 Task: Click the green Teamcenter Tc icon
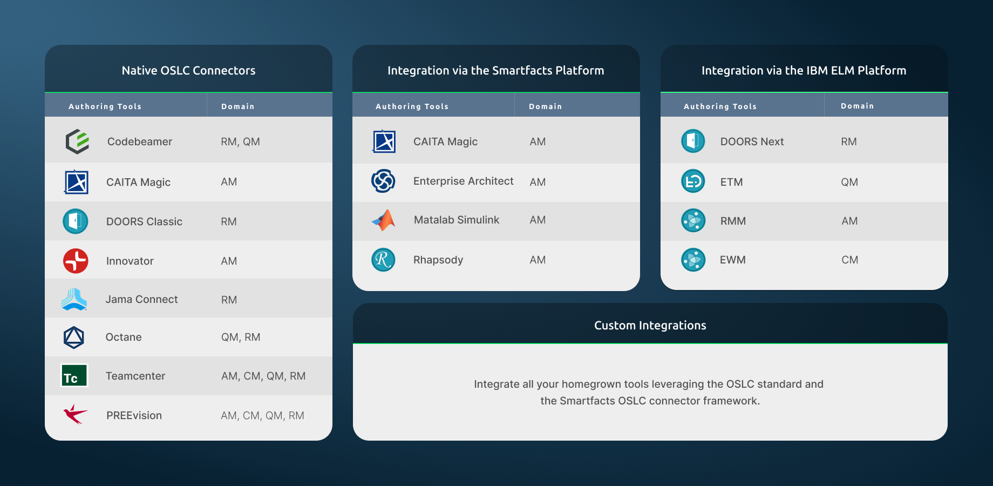pos(74,375)
